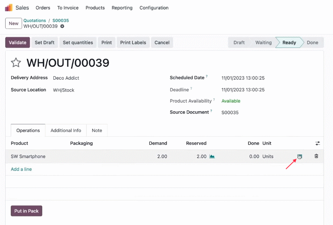Open the Products menu
The height and width of the screenshot is (225, 333).
pyautogui.click(x=95, y=8)
